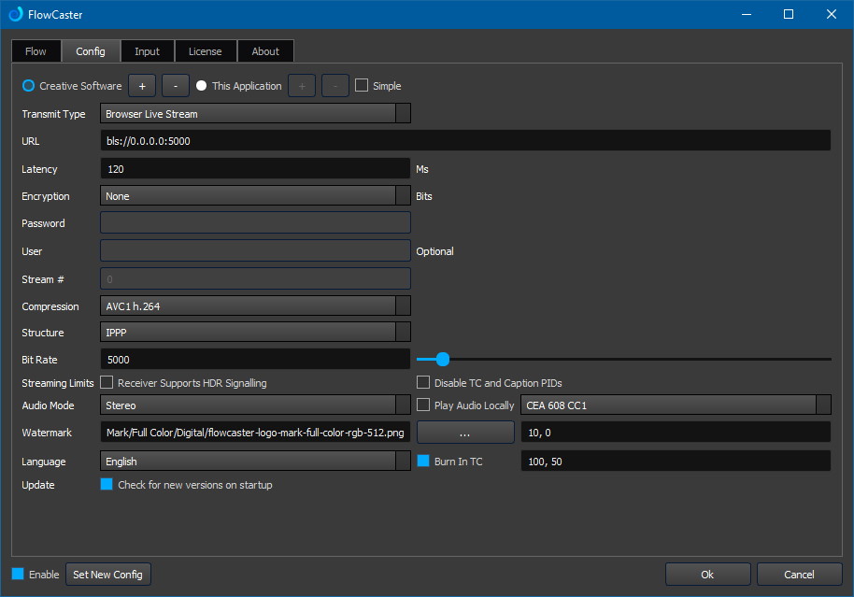The width and height of the screenshot is (854, 597).
Task: Uncheck the Burn In TC checkbox
Action: click(x=423, y=461)
